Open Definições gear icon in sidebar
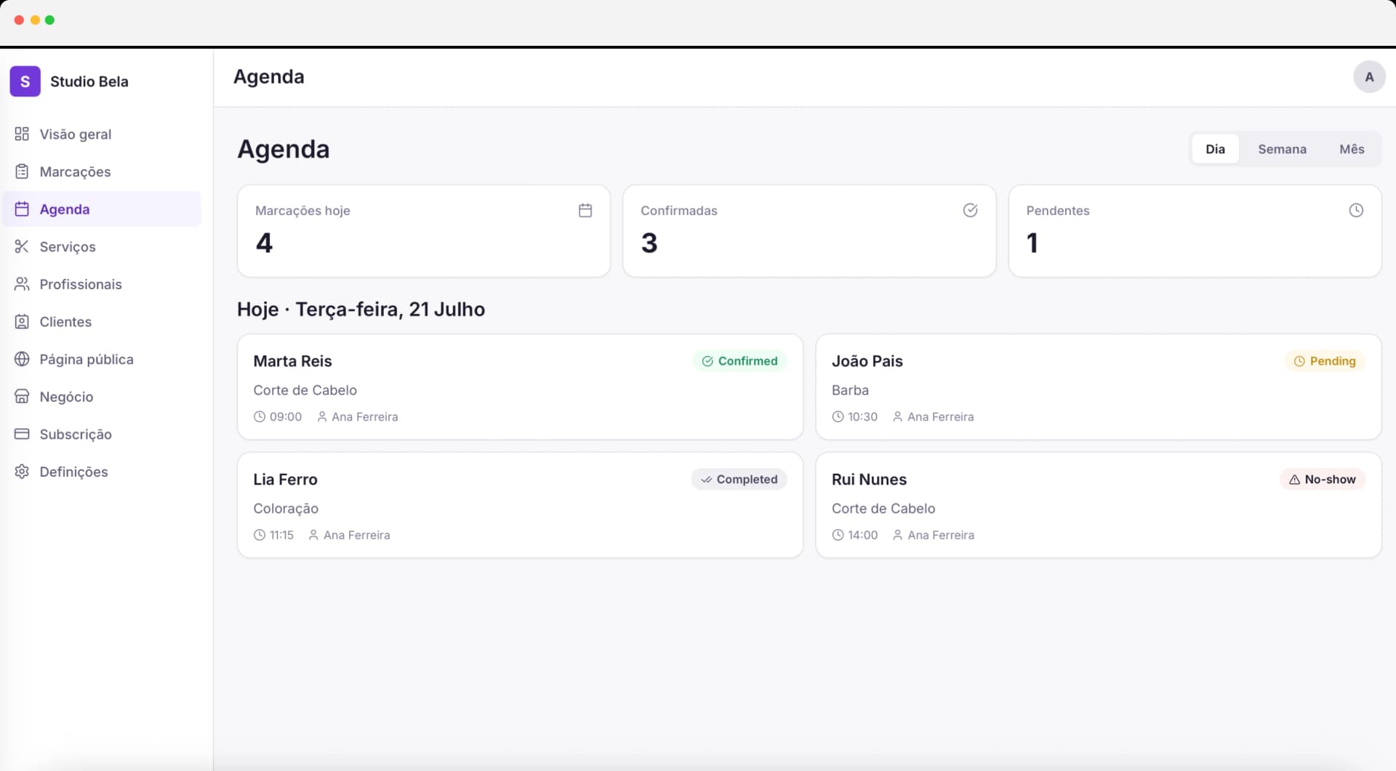This screenshot has height=771, width=1396. [22, 472]
